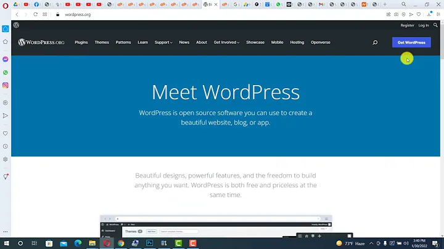The height and width of the screenshot is (249, 444).
Task: Open the Plugins menu item
Action: 81,43
